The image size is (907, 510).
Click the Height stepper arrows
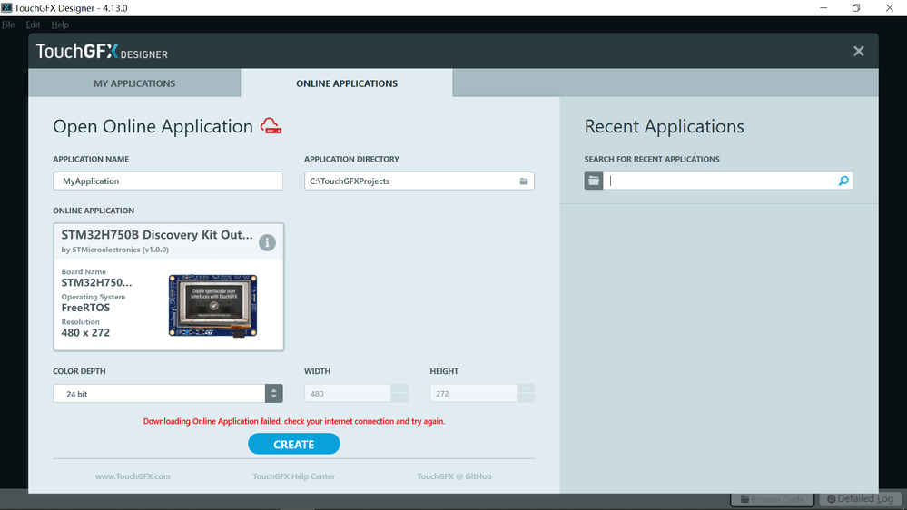pyautogui.click(x=526, y=393)
